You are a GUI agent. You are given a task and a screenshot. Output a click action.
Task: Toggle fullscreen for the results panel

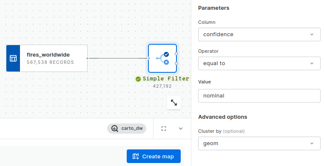pos(164,129)
